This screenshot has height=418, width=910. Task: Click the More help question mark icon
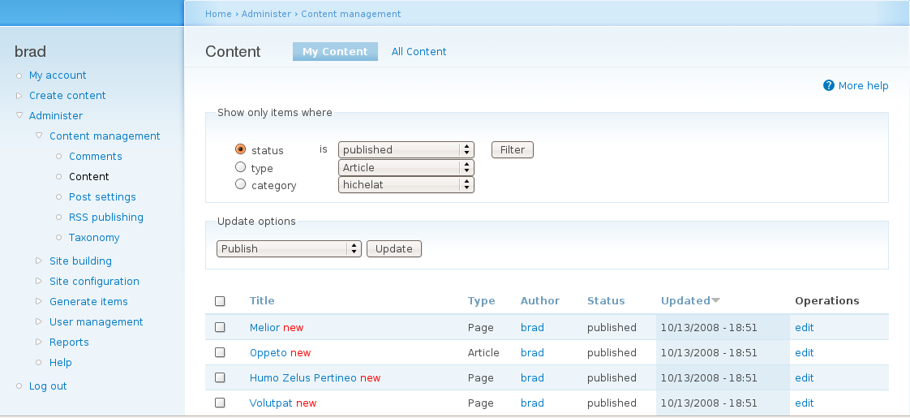click(x=829, y=85)
